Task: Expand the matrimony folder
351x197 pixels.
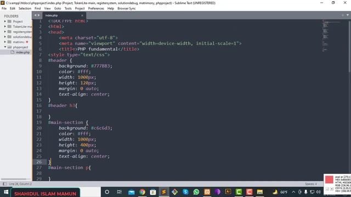Action: coord(5,42)
